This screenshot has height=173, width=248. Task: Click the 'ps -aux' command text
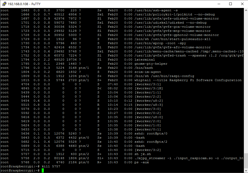tap(142, 162)
